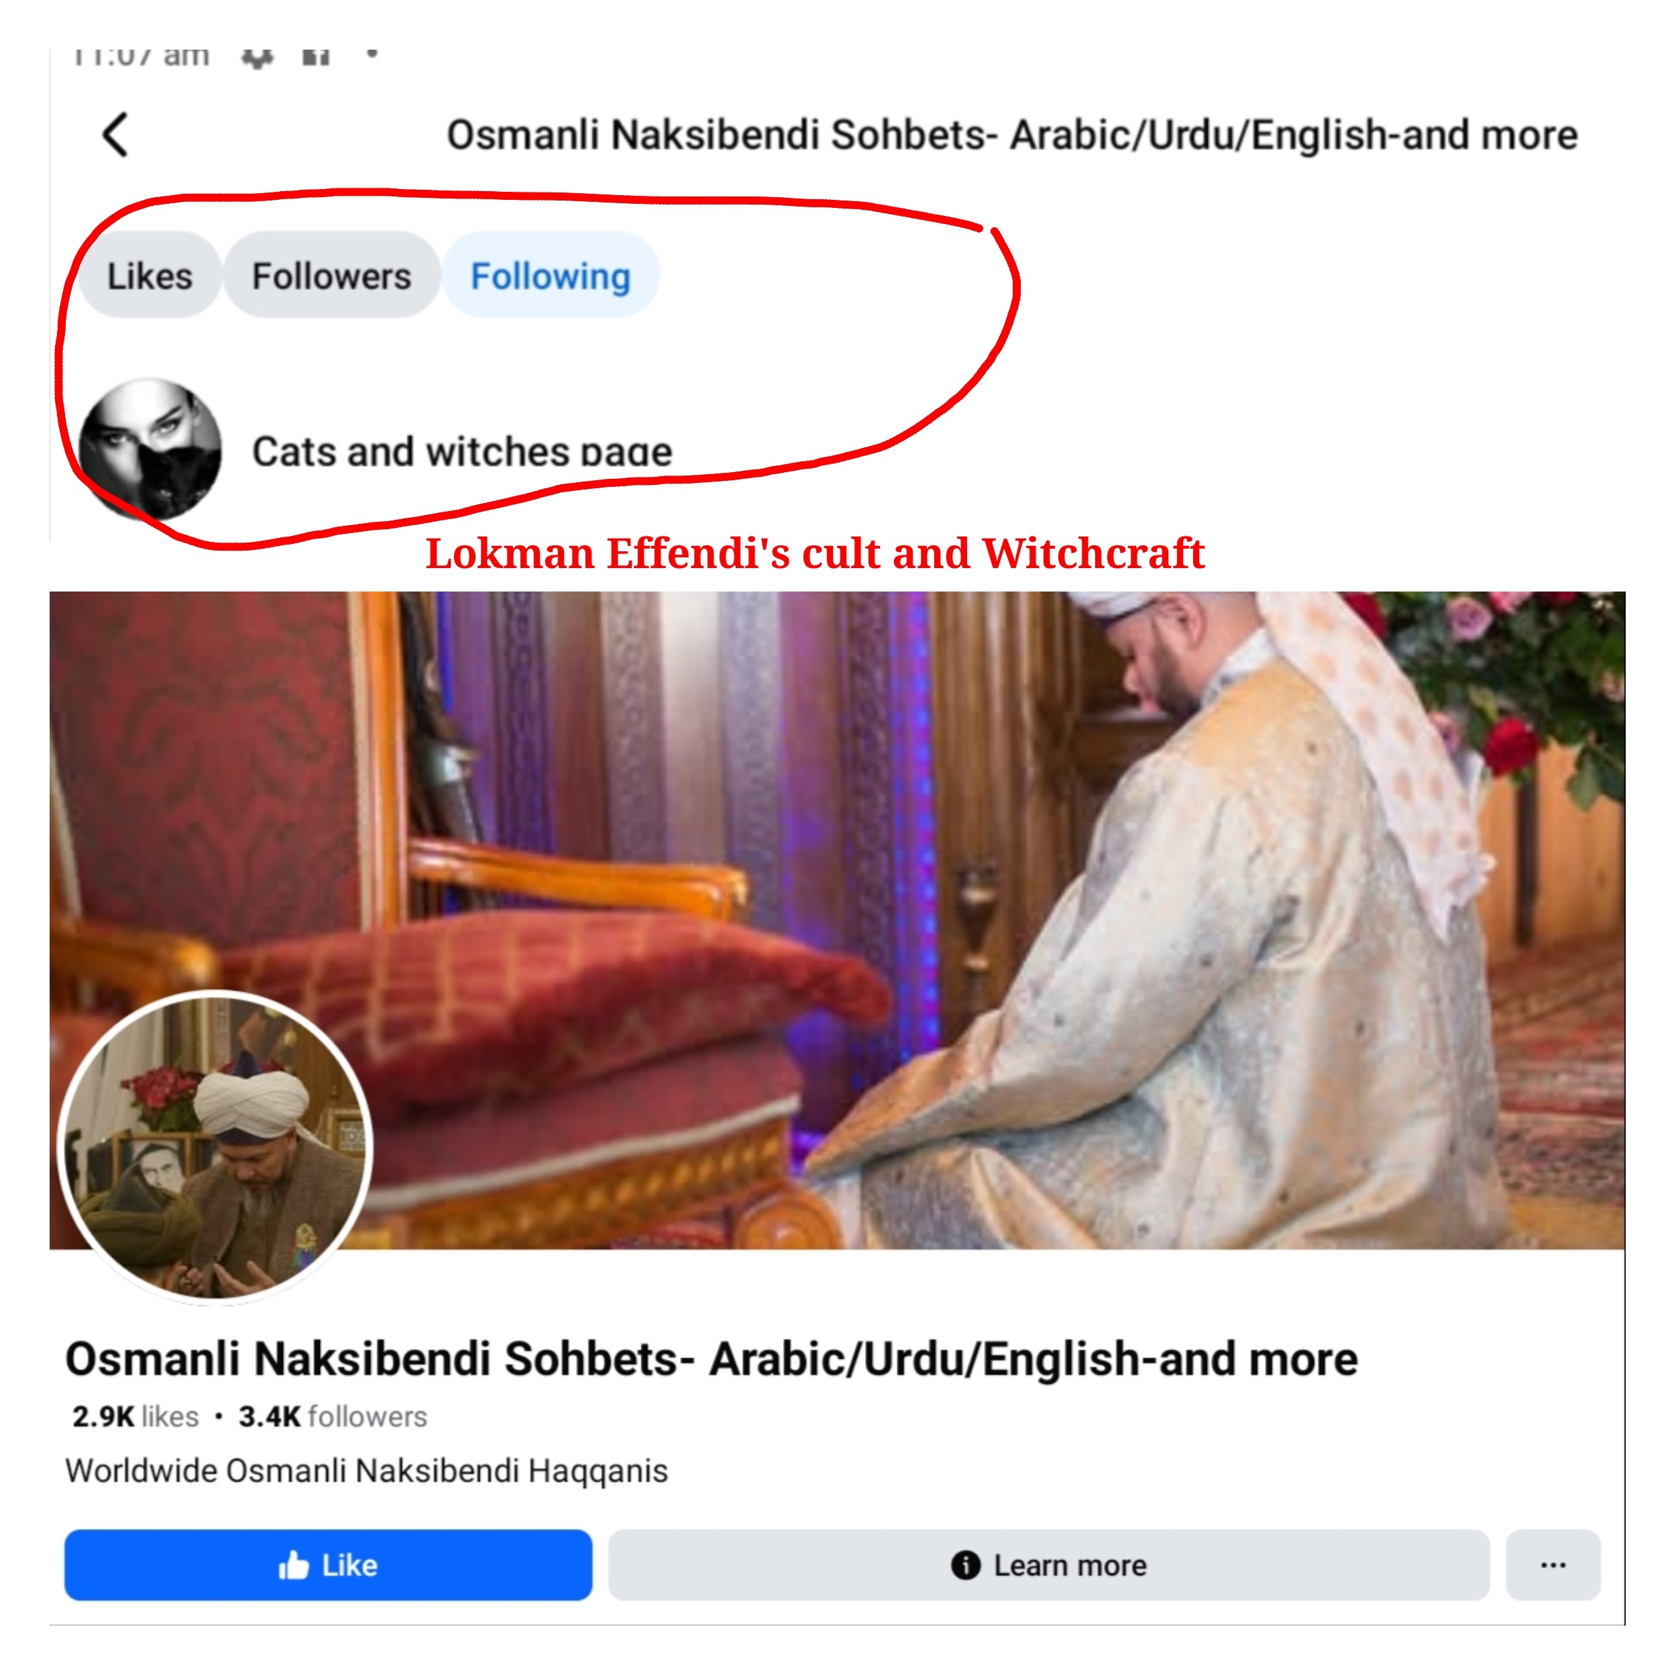Open the page cover photo

837,919
